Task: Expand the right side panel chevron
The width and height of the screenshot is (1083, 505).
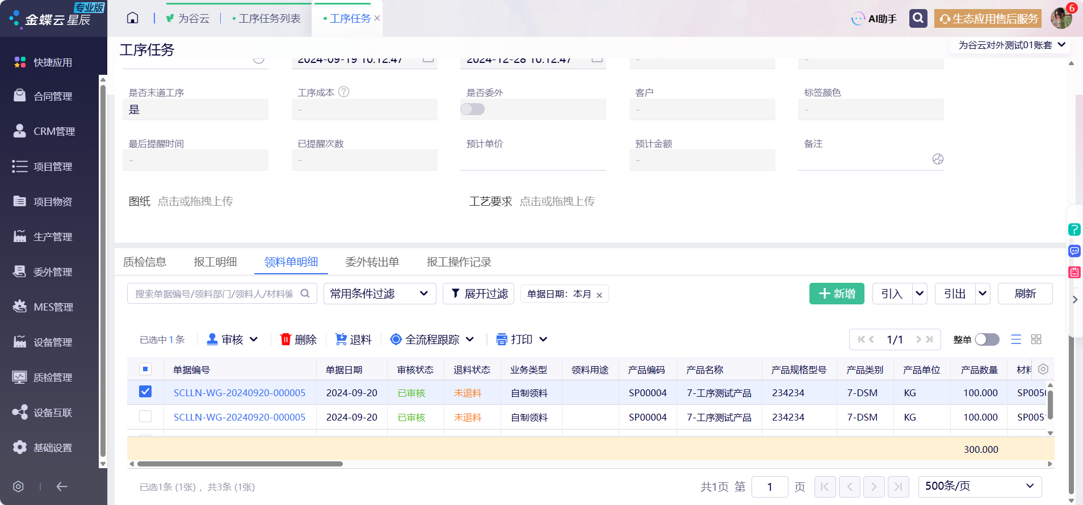Action: click(1075, 300)
